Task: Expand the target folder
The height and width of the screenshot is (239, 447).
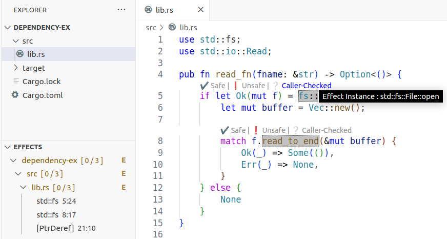Action: 15,68
